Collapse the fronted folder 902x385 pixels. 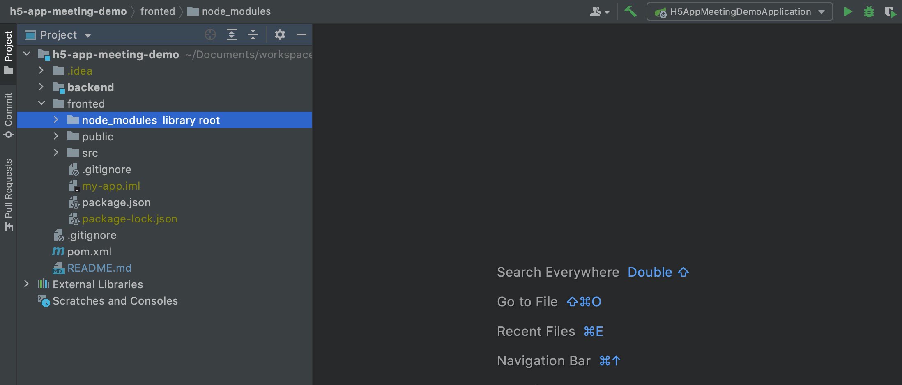pos(41,103)
